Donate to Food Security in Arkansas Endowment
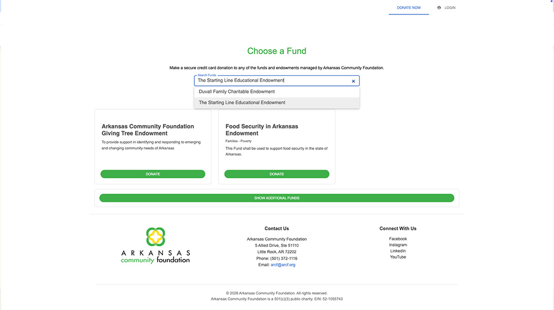The width and height of the screenshot is (554, 310). click(x=276, y=174)
